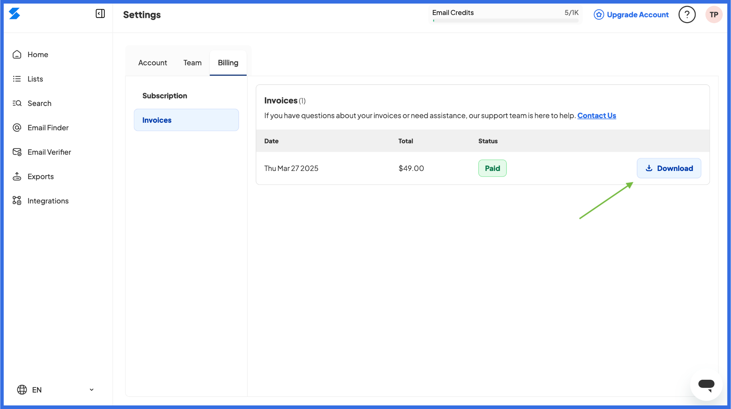Click the globe language selector
731x409 pixels.
[22, 390]
